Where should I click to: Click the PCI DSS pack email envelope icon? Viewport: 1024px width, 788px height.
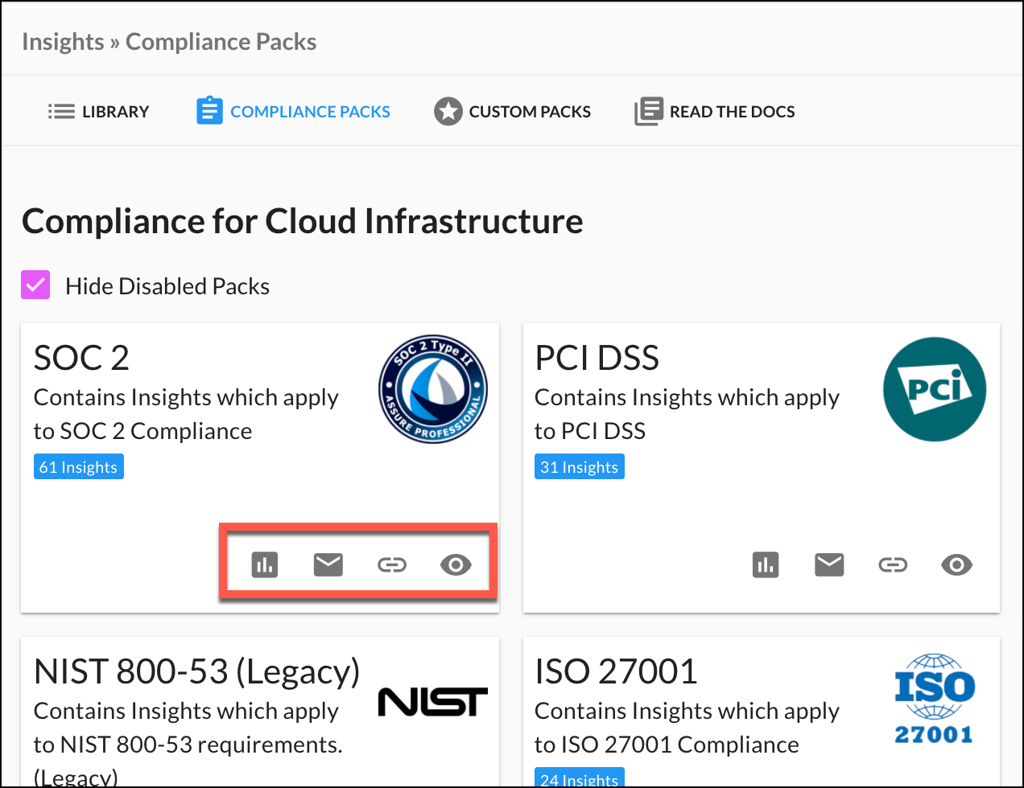pyautogui.click(x=829, y=565)
